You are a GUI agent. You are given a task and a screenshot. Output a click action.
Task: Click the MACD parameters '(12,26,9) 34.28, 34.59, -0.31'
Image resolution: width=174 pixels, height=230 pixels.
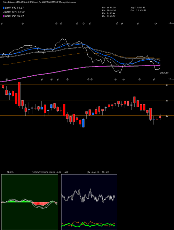[46, 172]
